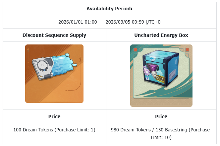Click the start date 2026/01/01 01:00
The height and width of the screenshot is (146, 220).
pyautogui.click(x=78, y=22)
